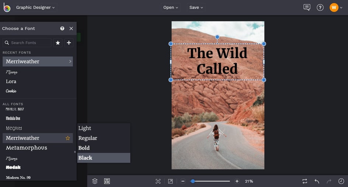Click the zoom level slider handle

pos(193,181)
